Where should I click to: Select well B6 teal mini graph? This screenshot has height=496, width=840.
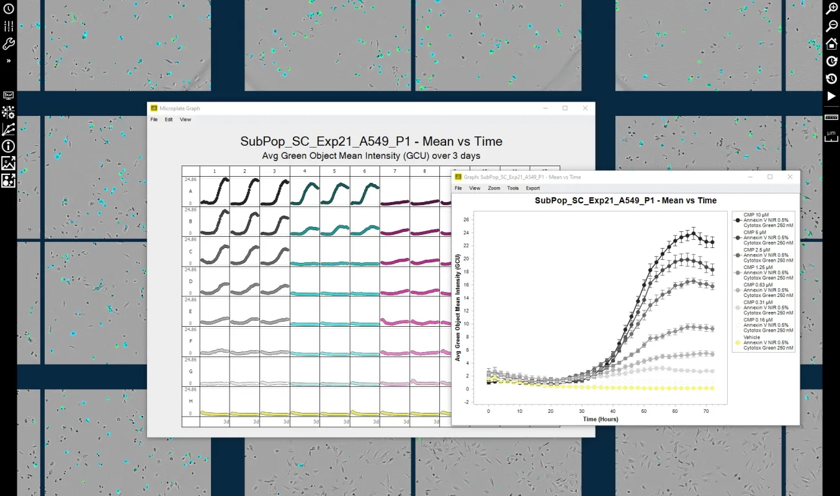[365, 221]
